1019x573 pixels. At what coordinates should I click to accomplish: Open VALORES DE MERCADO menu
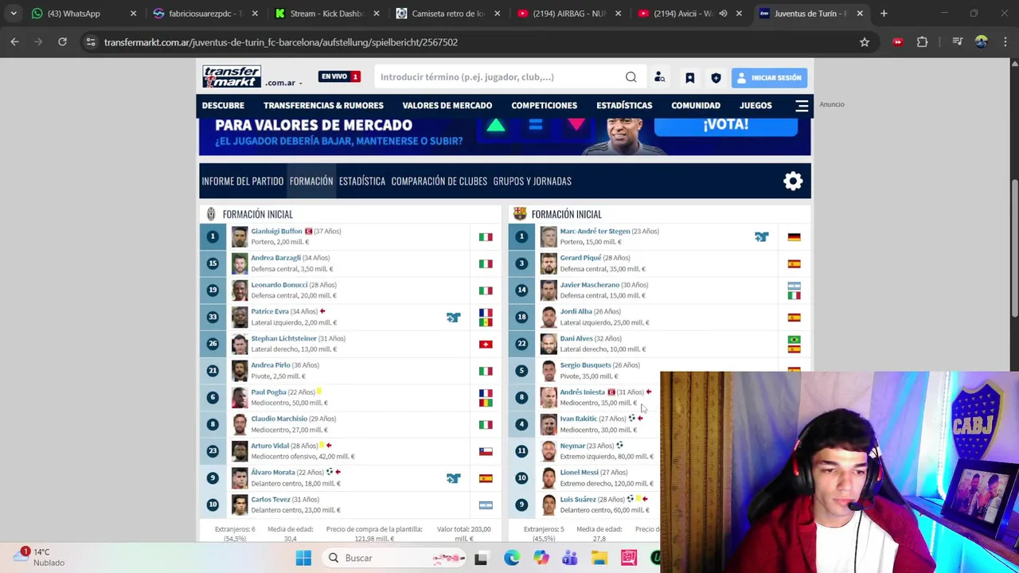(x=447, y=105)
